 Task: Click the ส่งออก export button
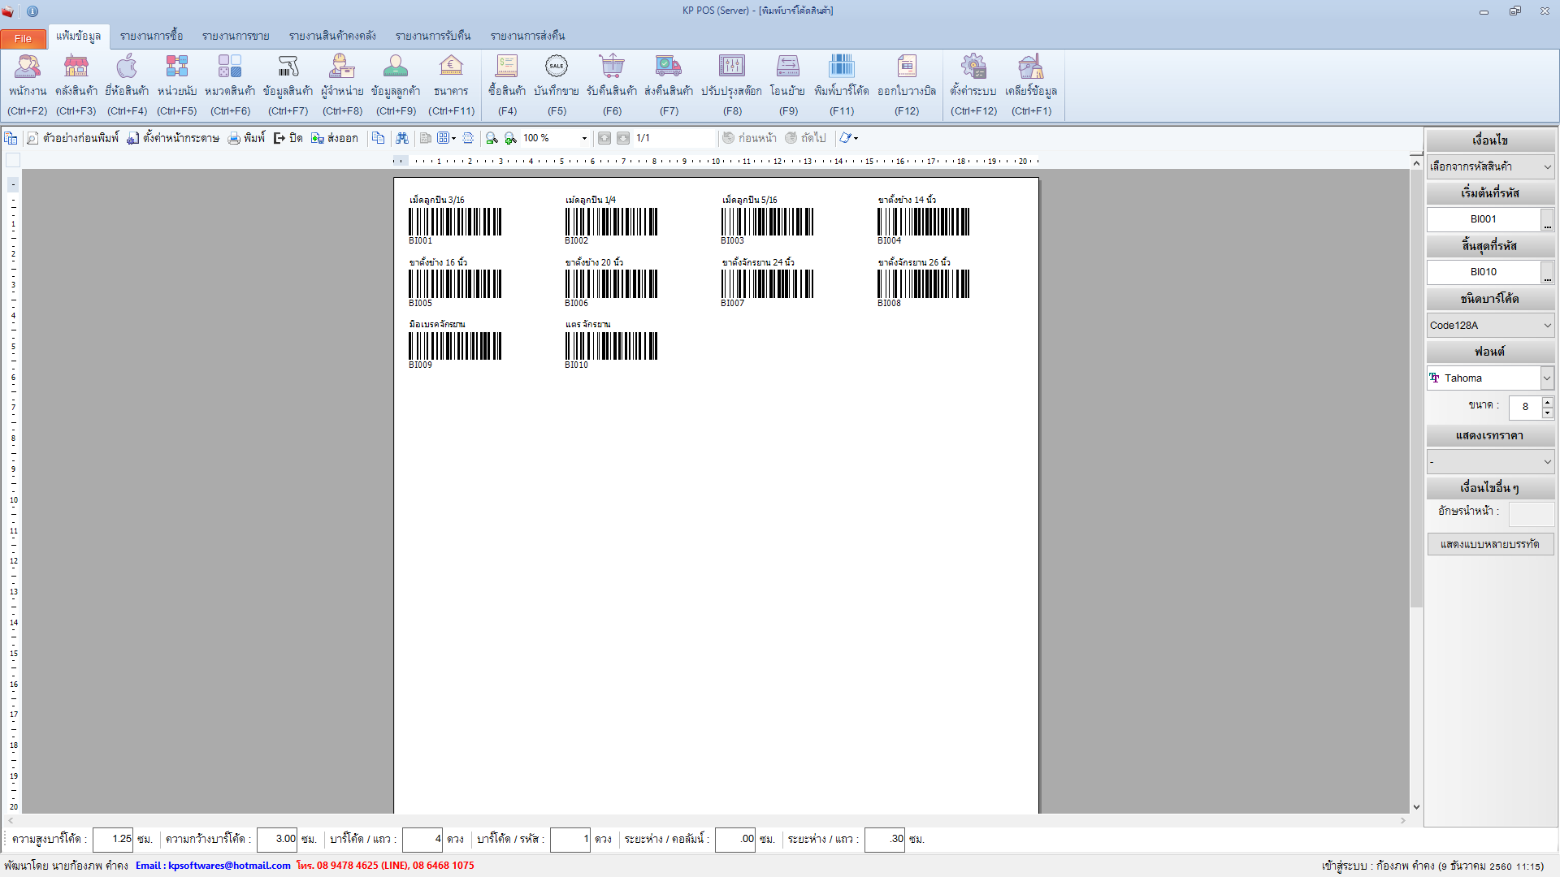pyautogui.click(x=335, y=138)
